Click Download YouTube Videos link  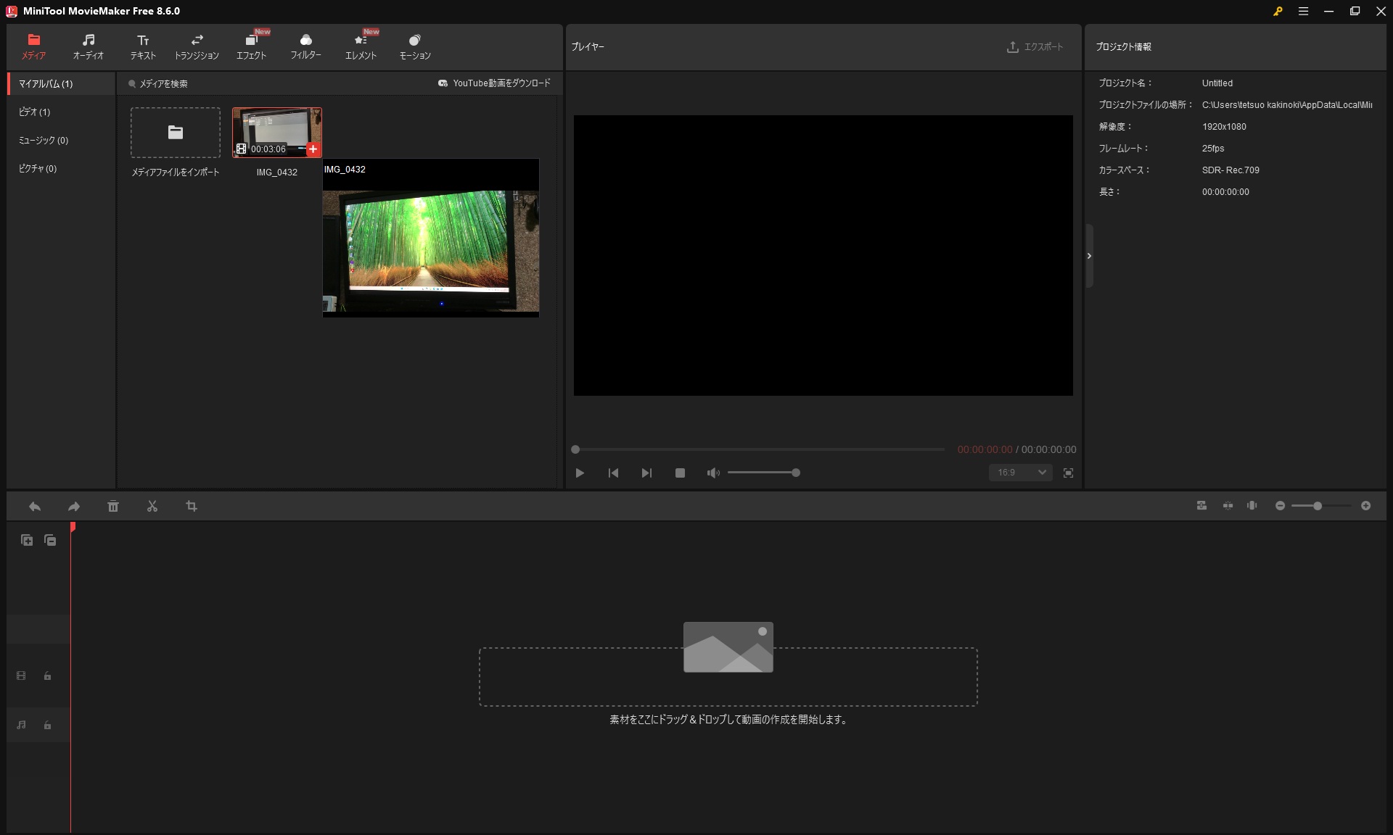[494, 83]
